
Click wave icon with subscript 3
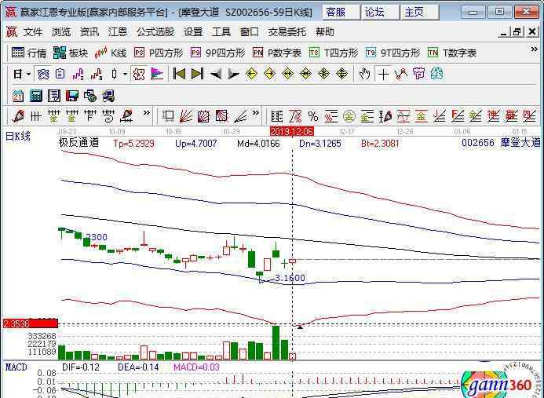(x=78, y=74)
